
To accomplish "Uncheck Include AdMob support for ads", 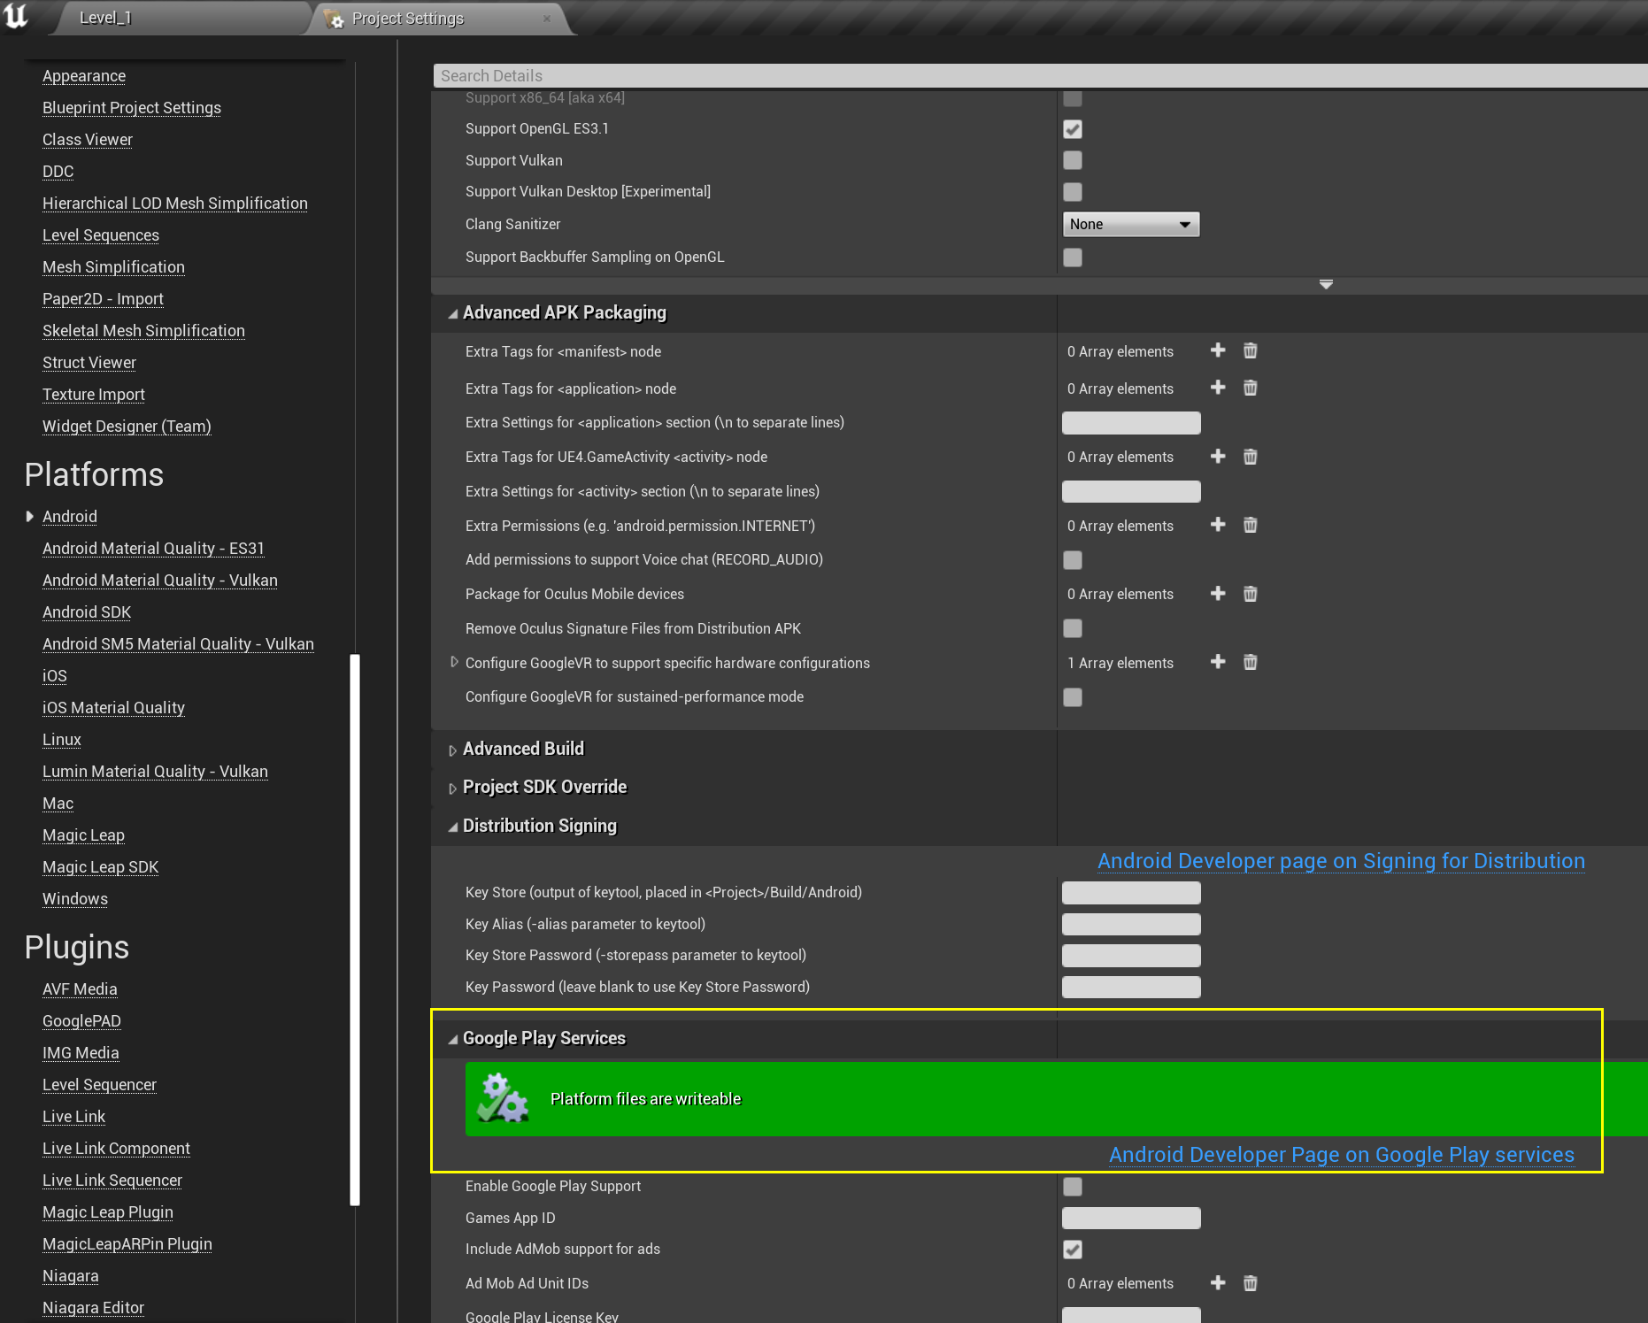I will tap(1073, 1250).
